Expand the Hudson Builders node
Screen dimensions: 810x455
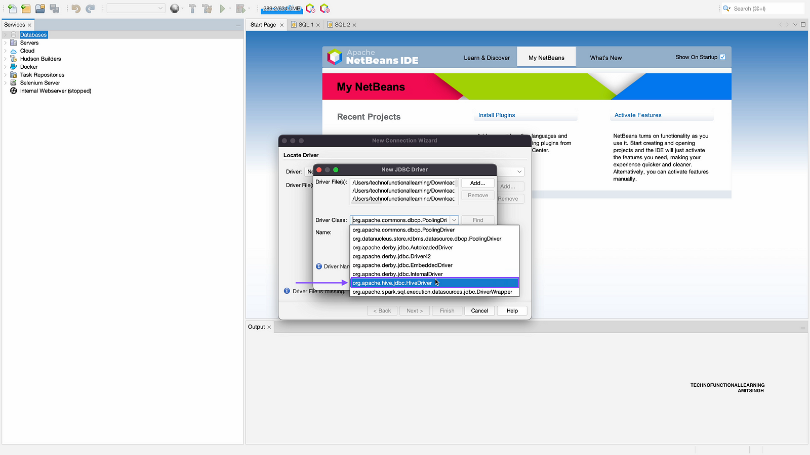pos(6,59)
